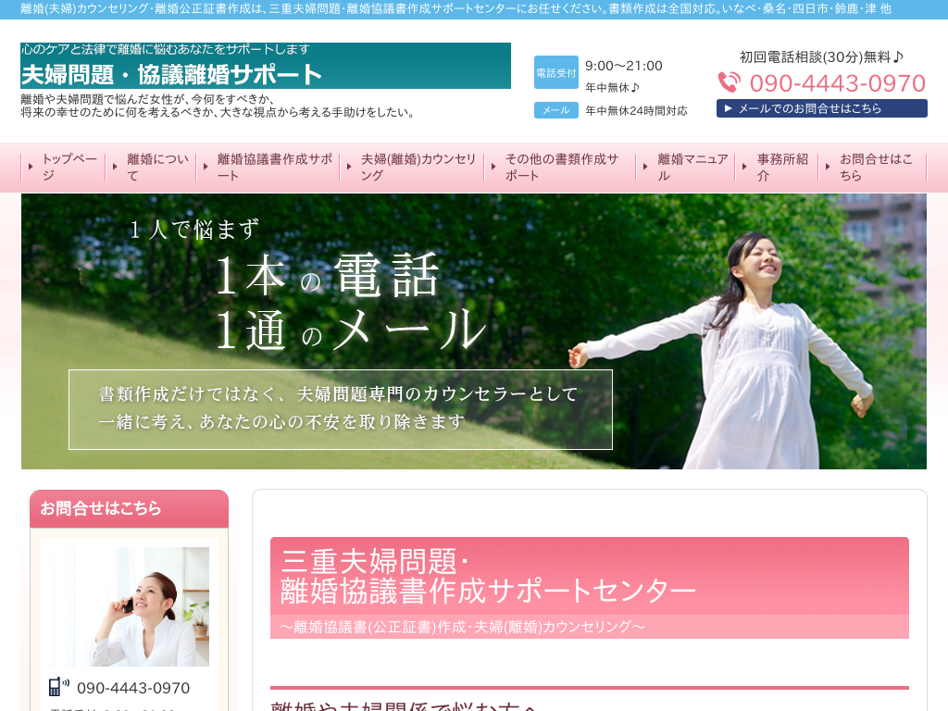Open 夫婦(離婚)カウンセリング menu item
The width and height of the screenshot is (948, 711).
[x=412, y=167]
